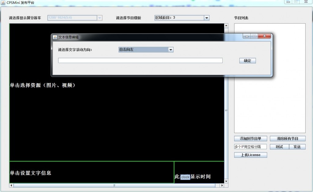The height and width of the screenshot is (192, 313).
Task: Click the horizontal scrollbar right arrow
Action: click(x=222, y=185)
